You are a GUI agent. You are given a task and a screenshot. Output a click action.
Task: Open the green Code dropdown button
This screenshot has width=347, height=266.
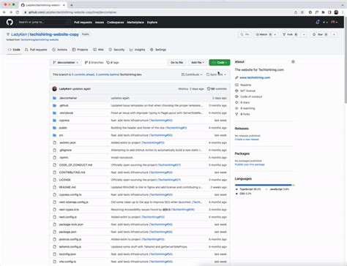pos(220,63)
